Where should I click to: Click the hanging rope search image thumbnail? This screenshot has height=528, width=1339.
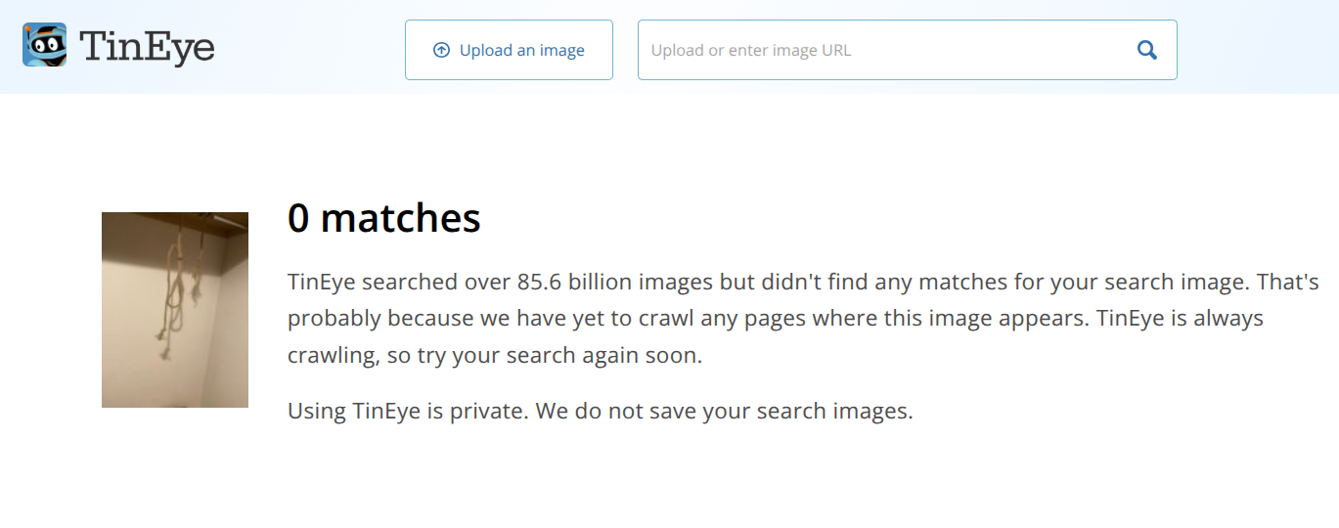tap(175, 310)
